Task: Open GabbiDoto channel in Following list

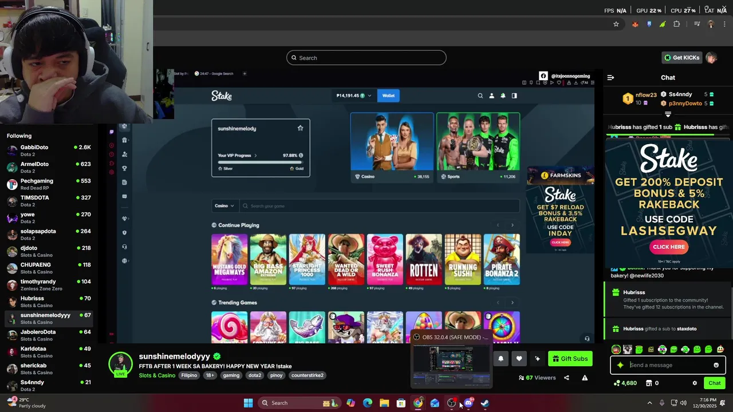Action: point(49,150)
